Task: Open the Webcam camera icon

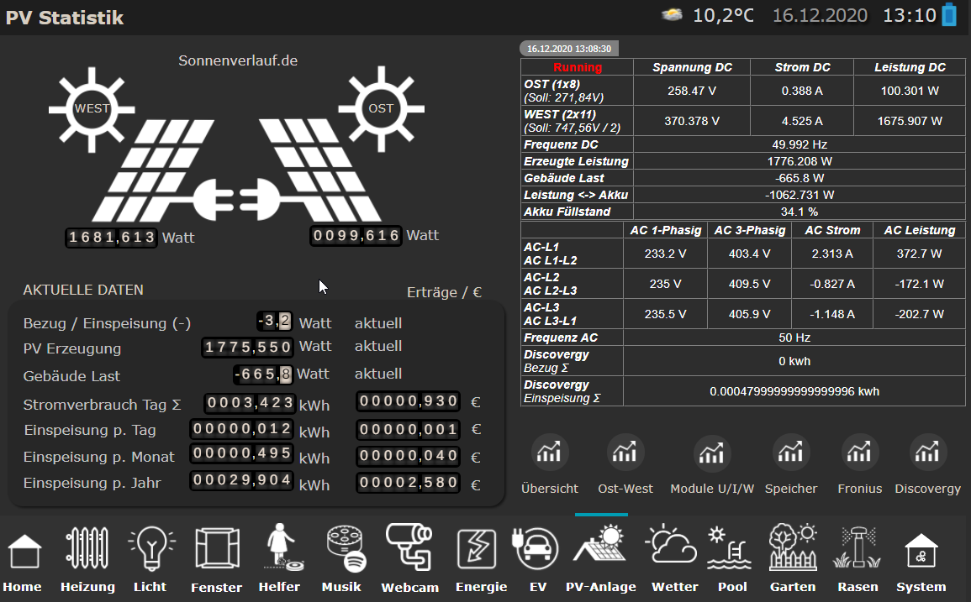Action: (409, 547)
